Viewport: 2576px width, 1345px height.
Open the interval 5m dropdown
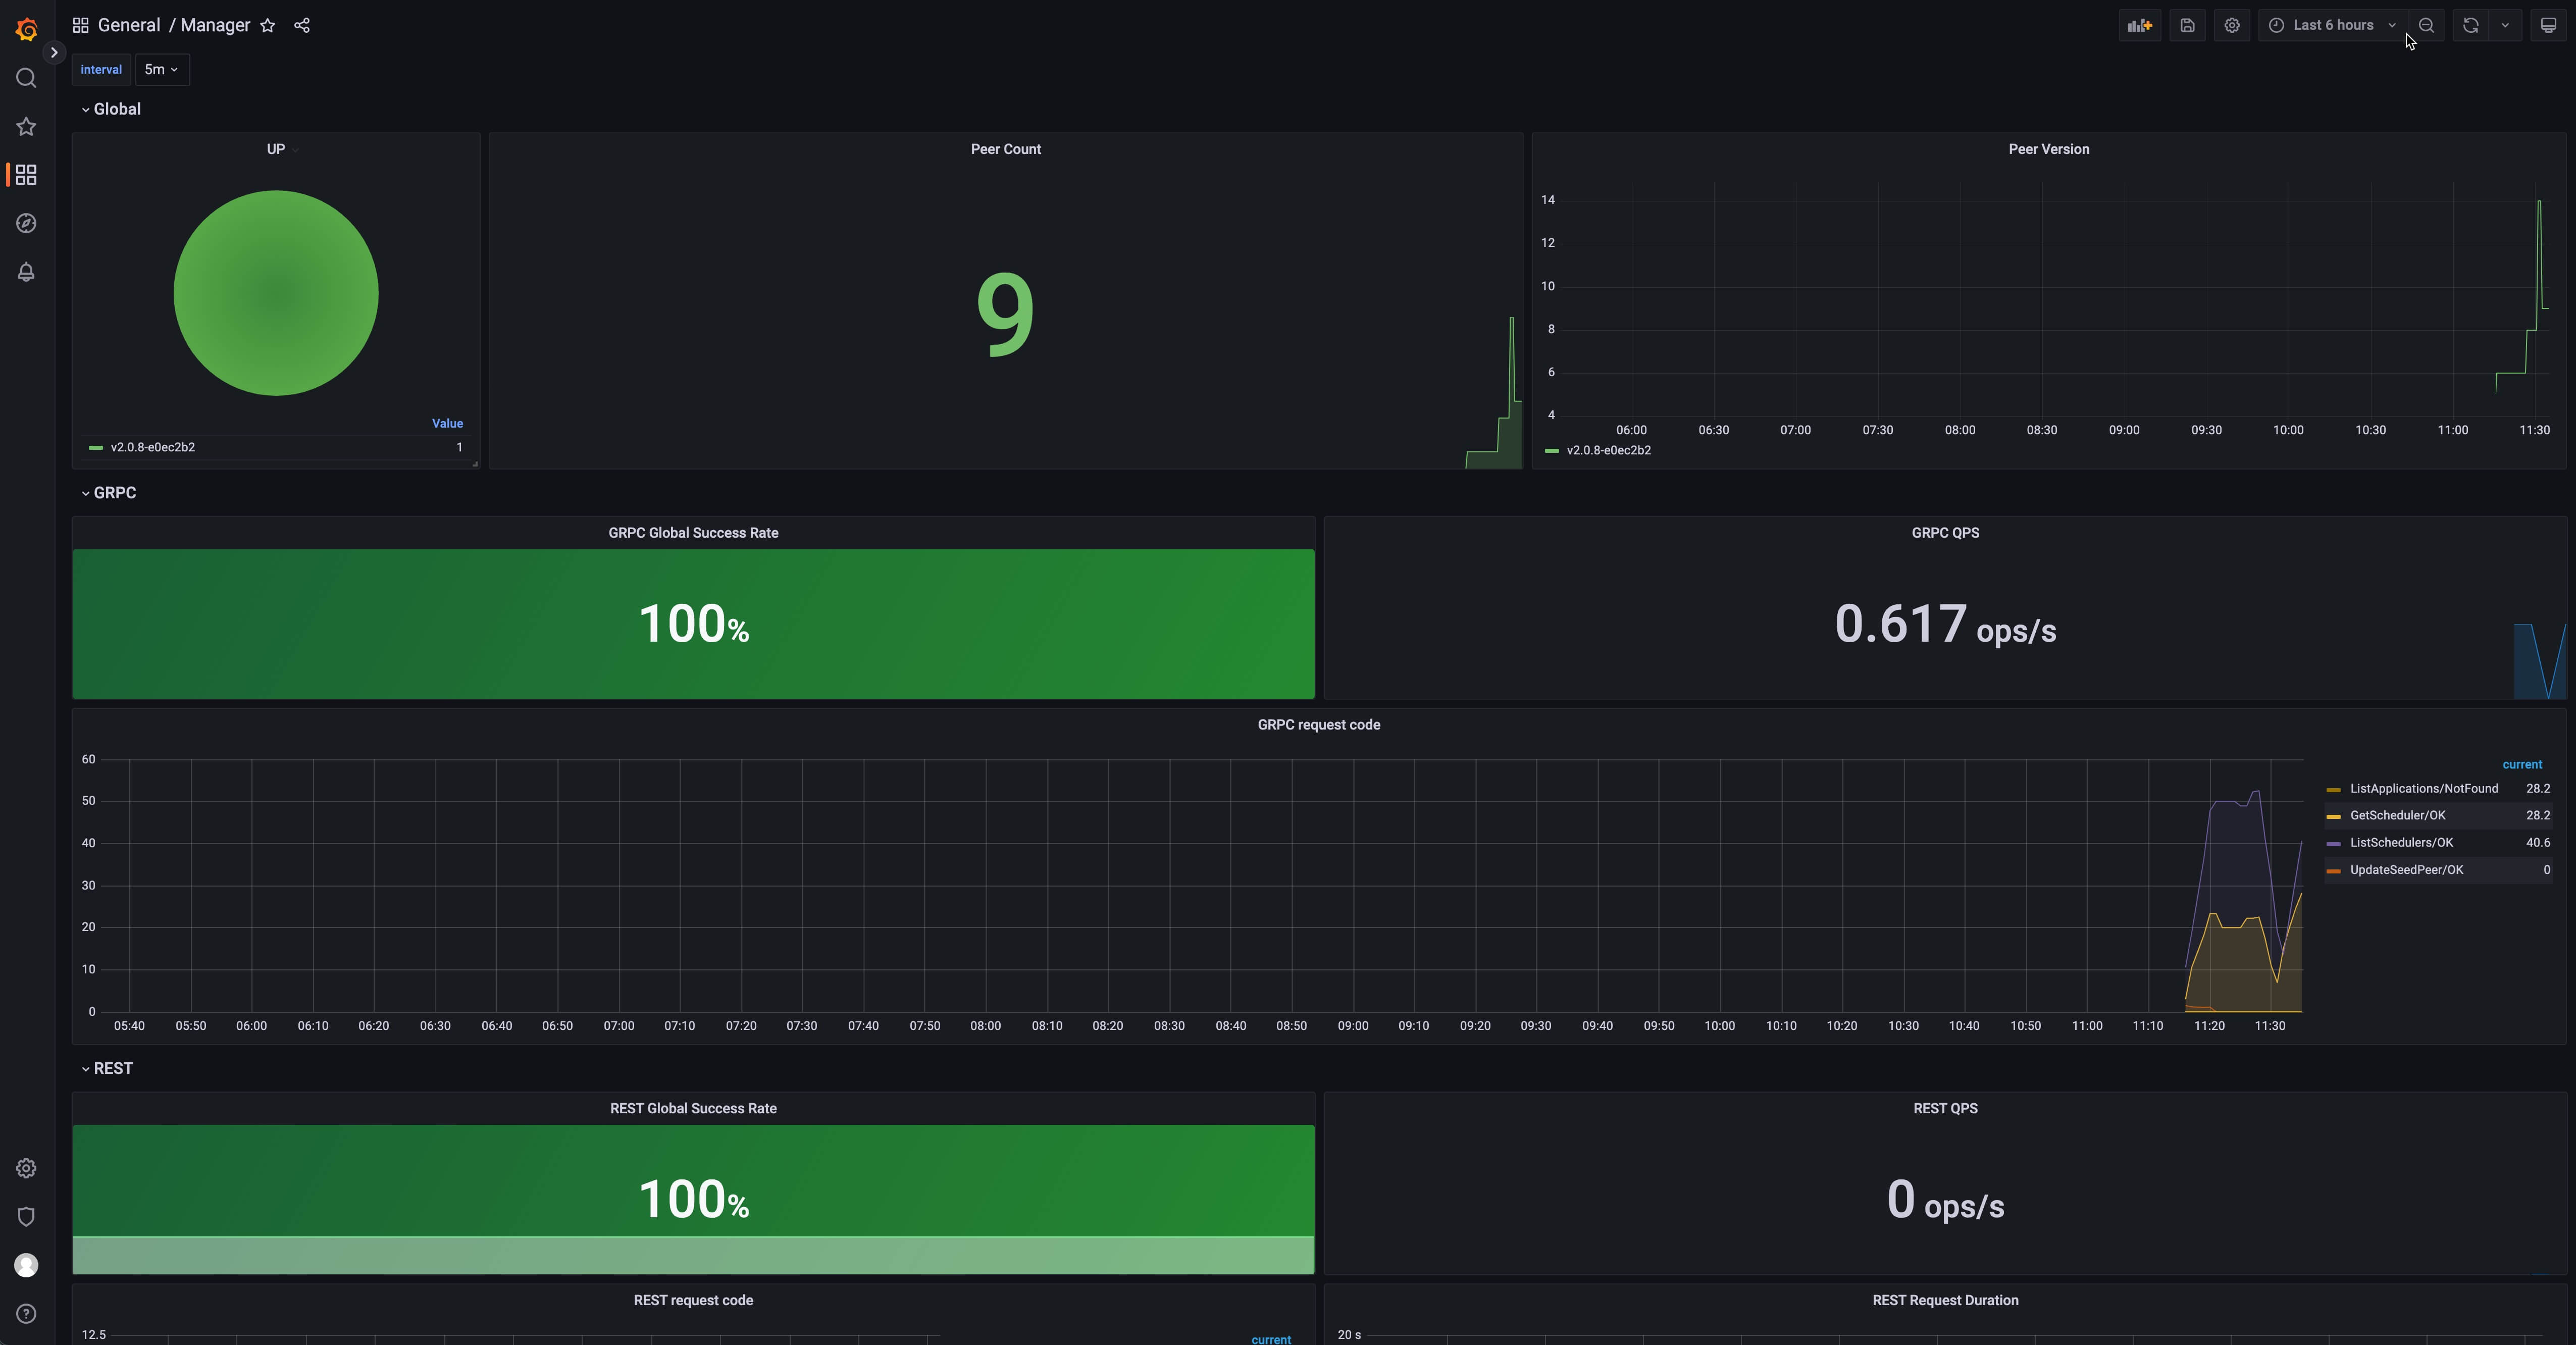(x=161, y=69)
